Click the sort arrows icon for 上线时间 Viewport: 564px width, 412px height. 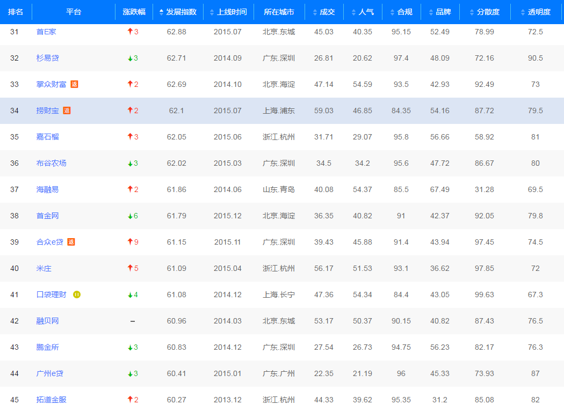pyautogui.click(x=212, y=12)
